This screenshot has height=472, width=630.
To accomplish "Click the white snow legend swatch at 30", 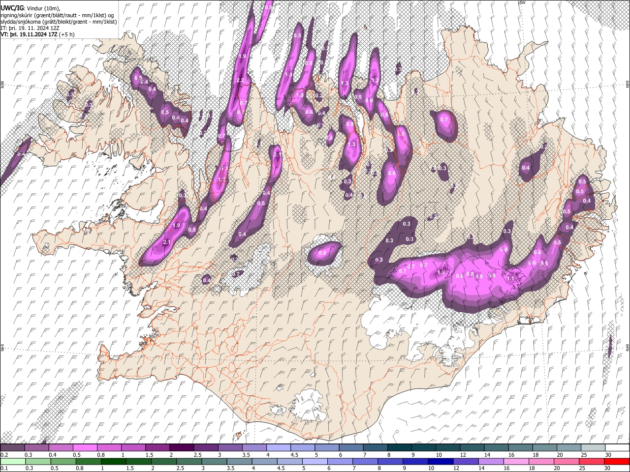I will pyautogui.click(x=618, y=448).
